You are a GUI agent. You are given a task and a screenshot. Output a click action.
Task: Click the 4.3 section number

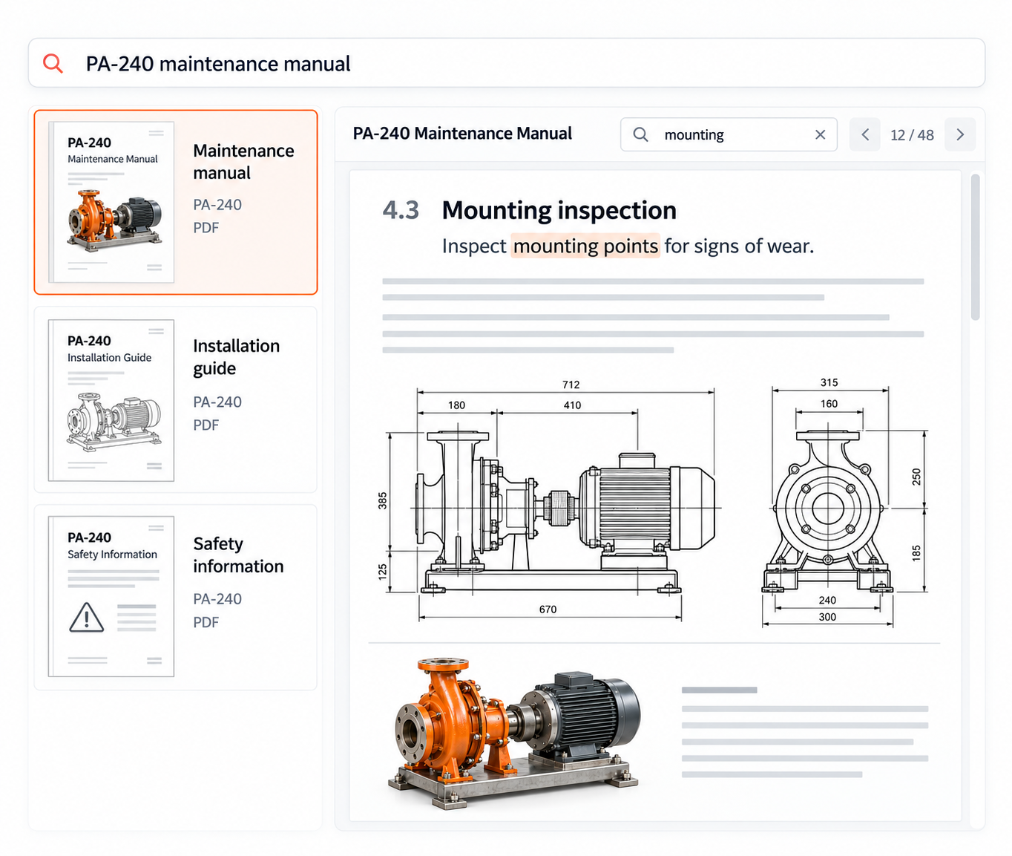coord(401,210)
